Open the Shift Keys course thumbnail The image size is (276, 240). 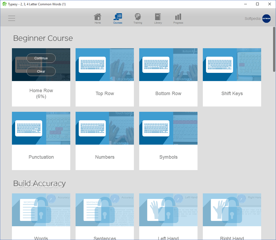pyautogui.click(x=232, y=65)
